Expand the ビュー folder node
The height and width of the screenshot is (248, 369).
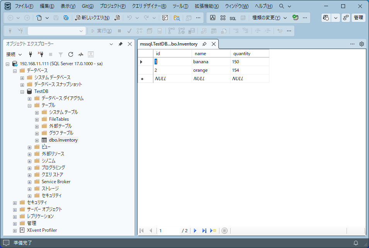(x=29, y=147)
